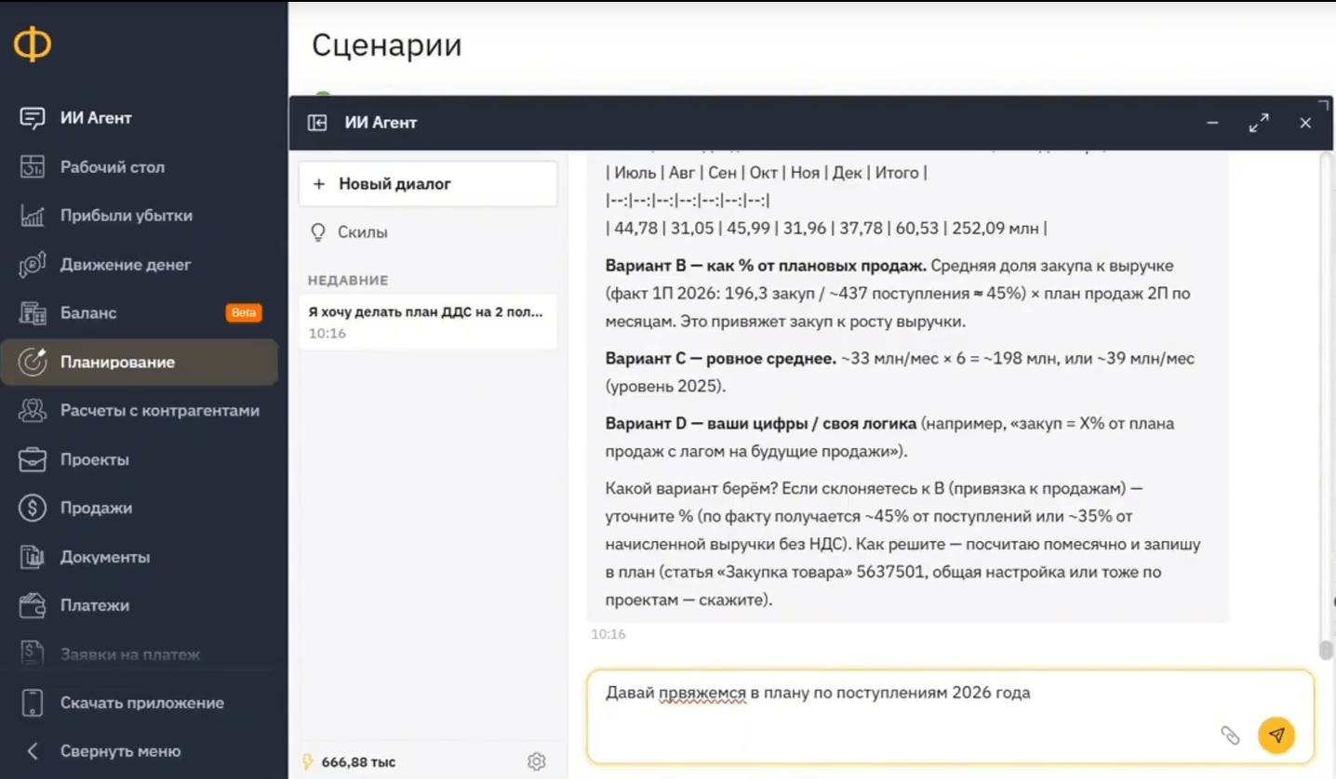Click the misspelled word првяжемся
The height and width of the screenshot is (779, 1336).
[x=702, y=693]
